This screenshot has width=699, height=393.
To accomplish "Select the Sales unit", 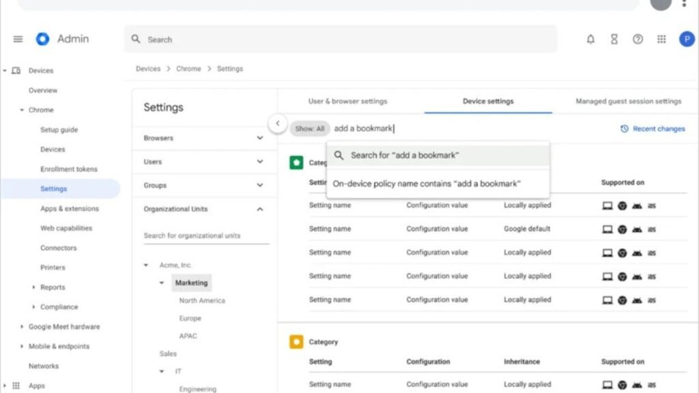I will point(168,354).
